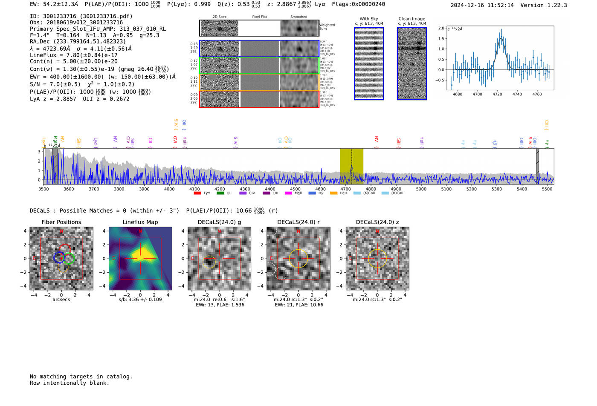Open the Fiber Positions cutout
This screenshot has width=597, height=406.
pyautogui.click(x=61, y=259)
